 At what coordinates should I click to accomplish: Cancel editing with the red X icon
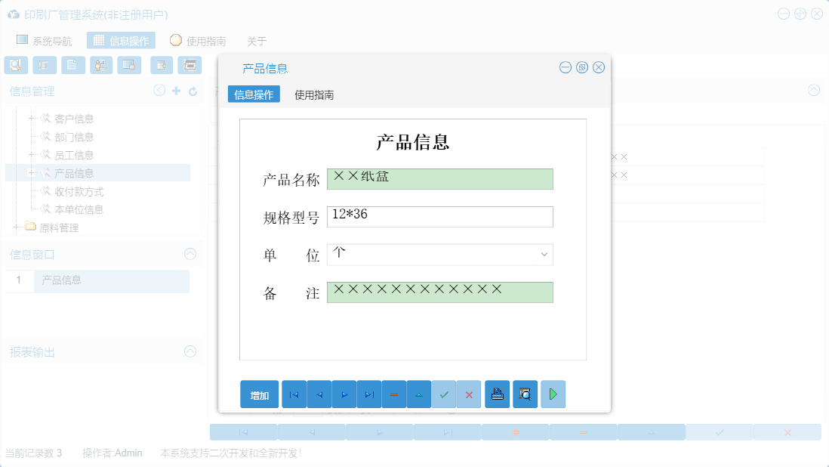coord(469,394)
